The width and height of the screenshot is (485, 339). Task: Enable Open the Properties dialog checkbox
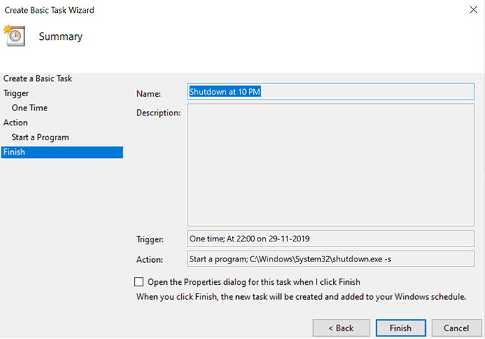point(139,282)
